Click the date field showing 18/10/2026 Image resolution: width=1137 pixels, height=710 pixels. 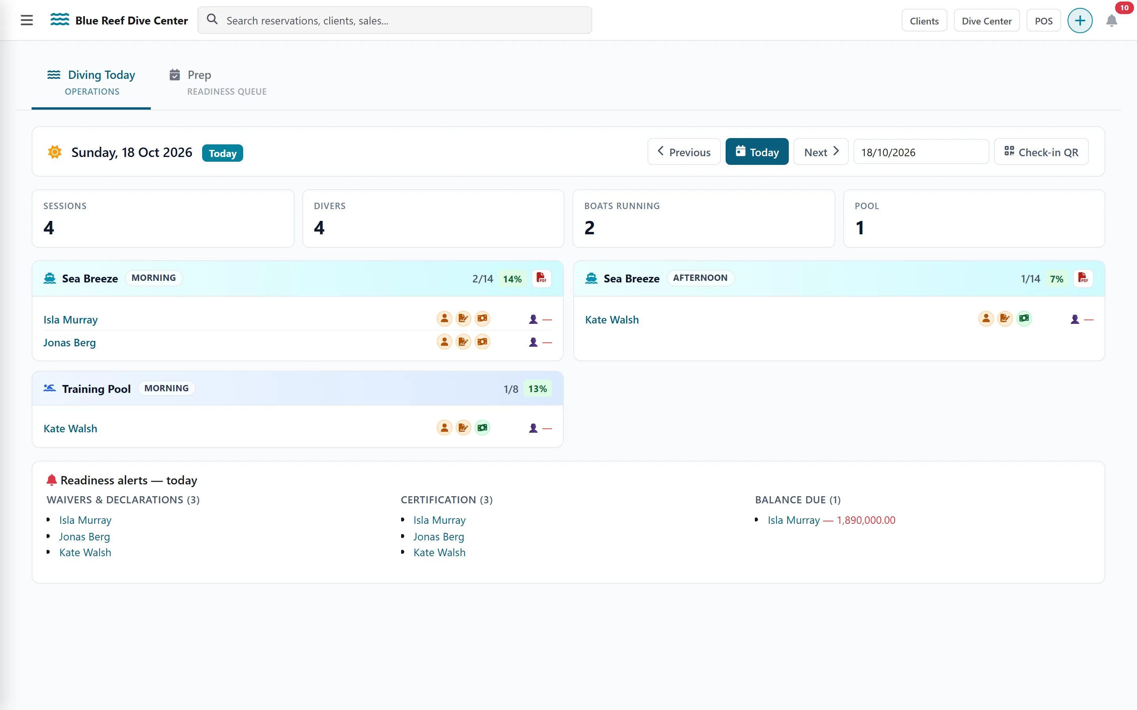[921, 152]
